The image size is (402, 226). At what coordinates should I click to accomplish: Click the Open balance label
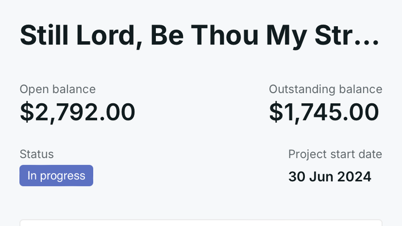tap(58, 89)
